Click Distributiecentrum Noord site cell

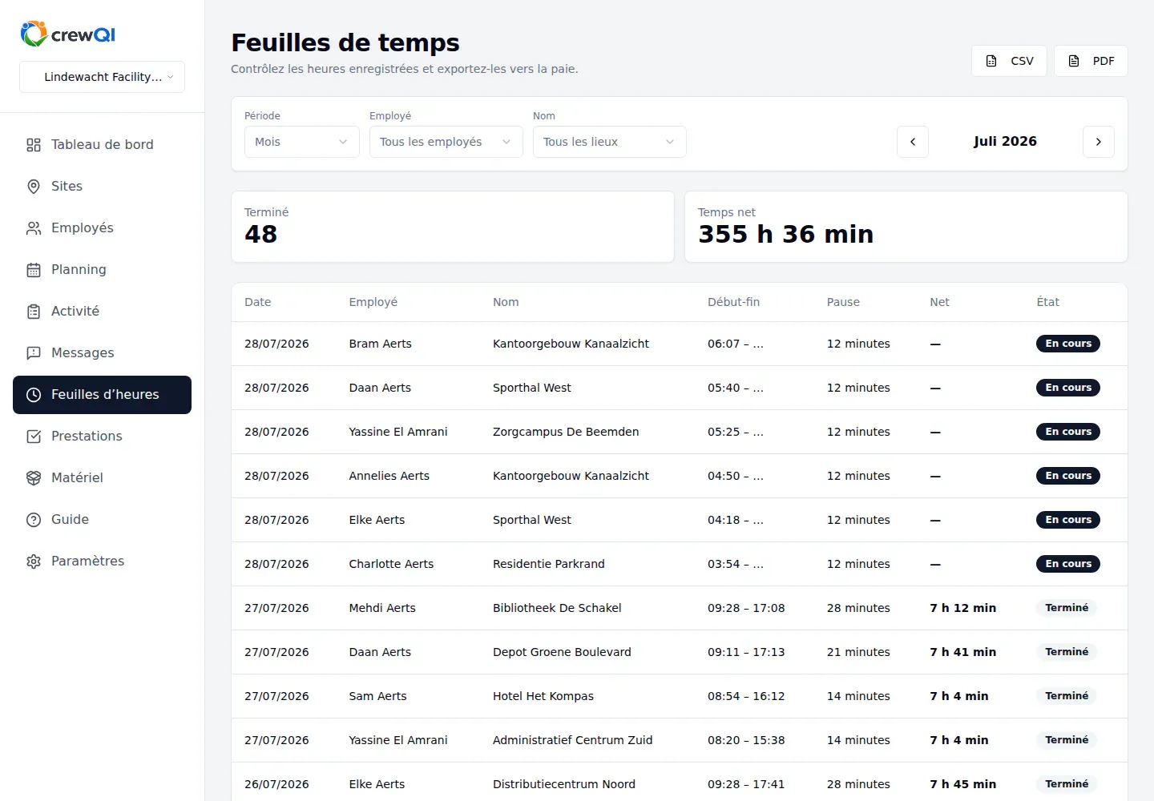pyautogui.click(x=564, y=784)
